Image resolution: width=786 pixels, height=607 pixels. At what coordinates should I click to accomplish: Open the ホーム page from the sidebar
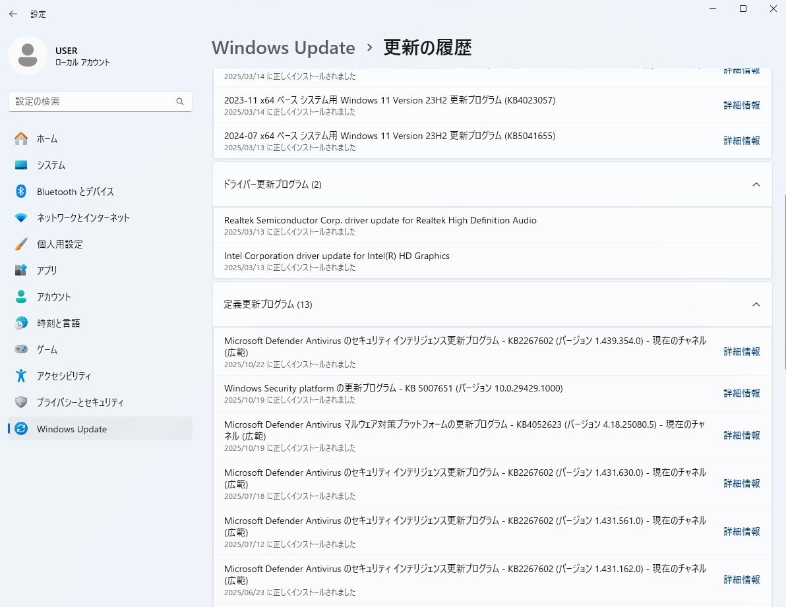coord(47,139)
